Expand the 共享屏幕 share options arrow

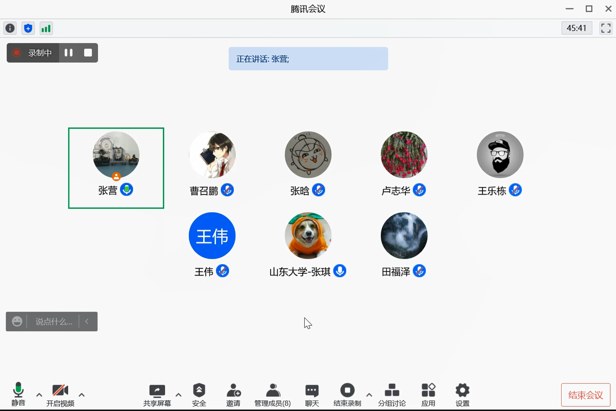pos(178,395)
